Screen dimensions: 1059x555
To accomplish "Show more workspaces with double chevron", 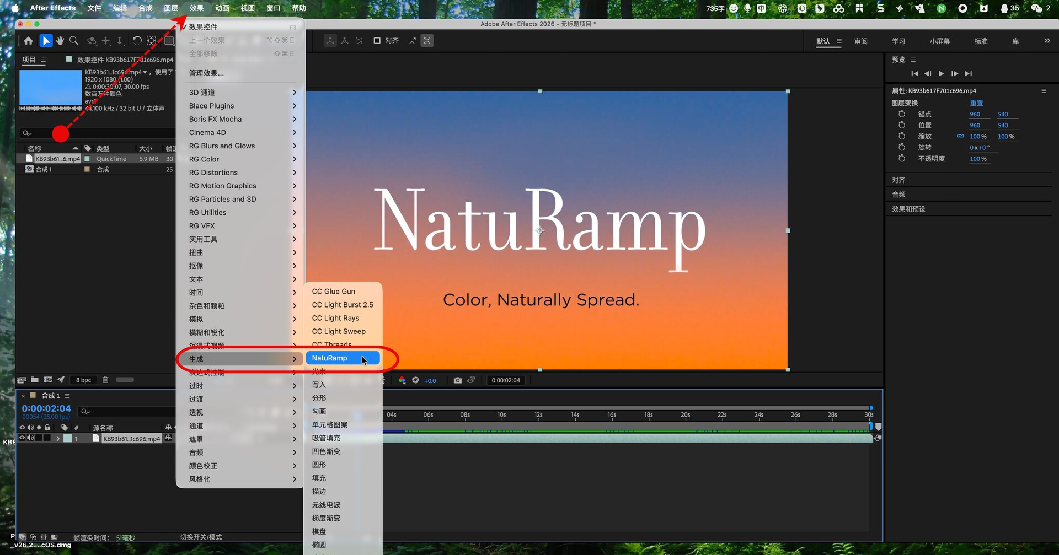I will tap(1047, 41).
